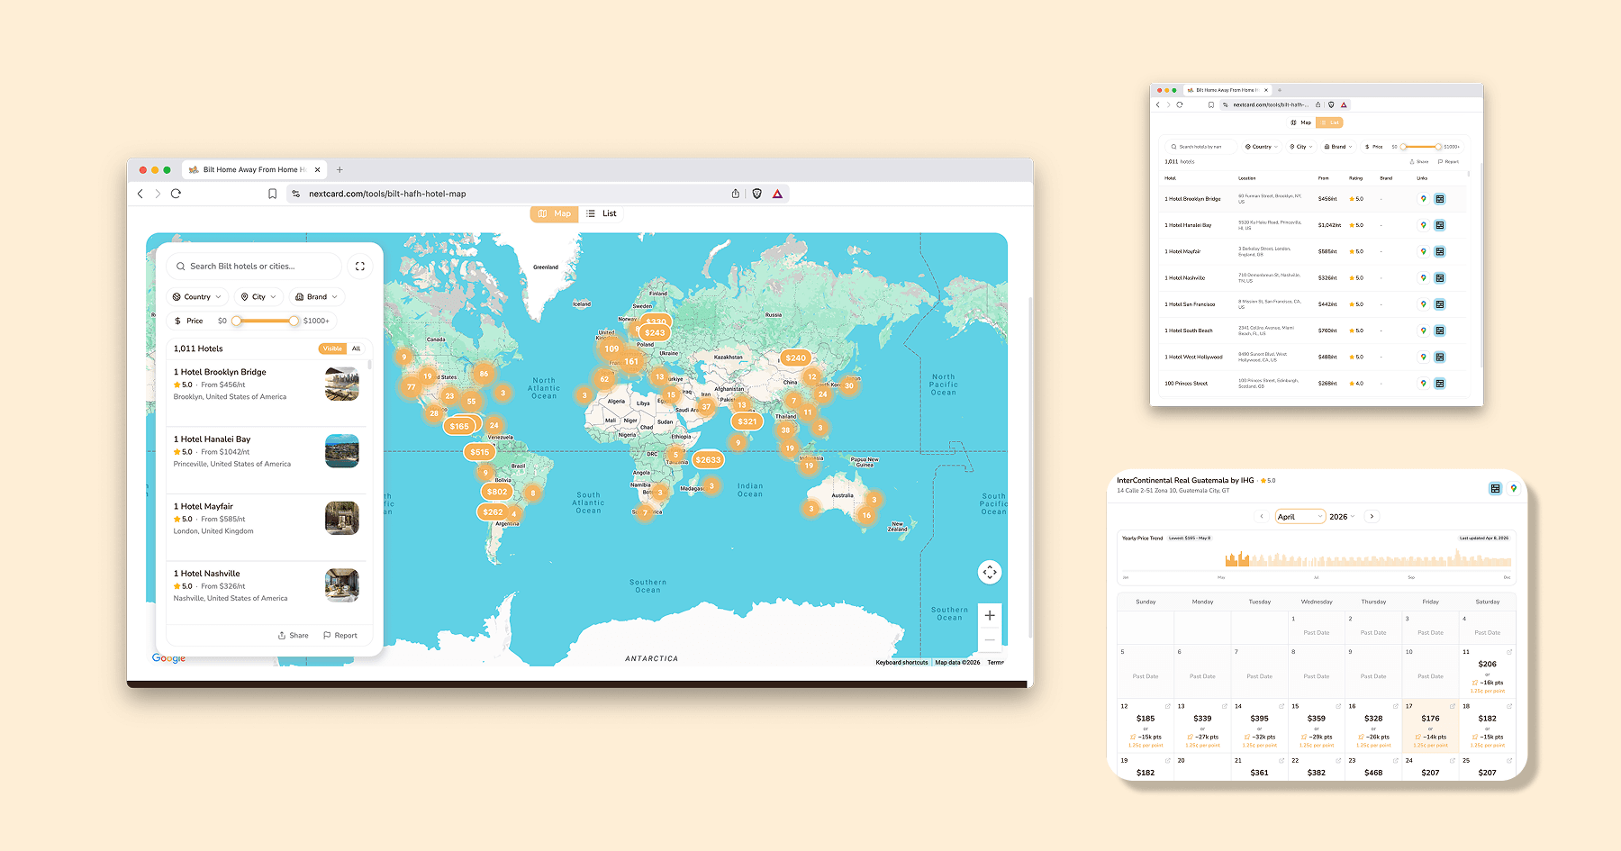The width and height of the screenshot is (1621, 851).
Task: Click the Keyboard shortcuts link on the map
Action: point(901,662)
